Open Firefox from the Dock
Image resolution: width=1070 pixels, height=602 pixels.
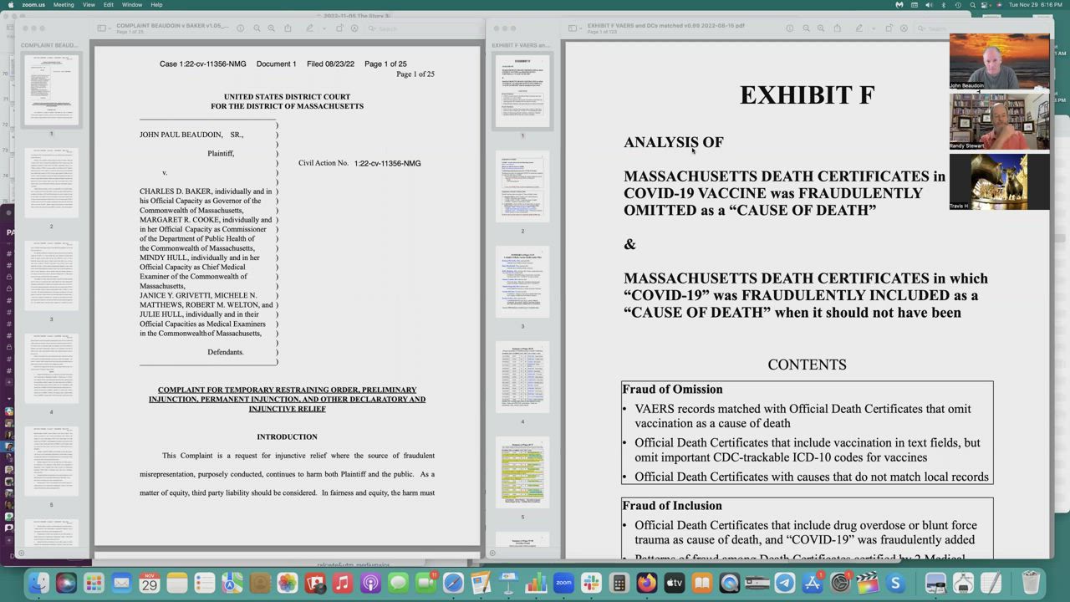tap(646, 583)
